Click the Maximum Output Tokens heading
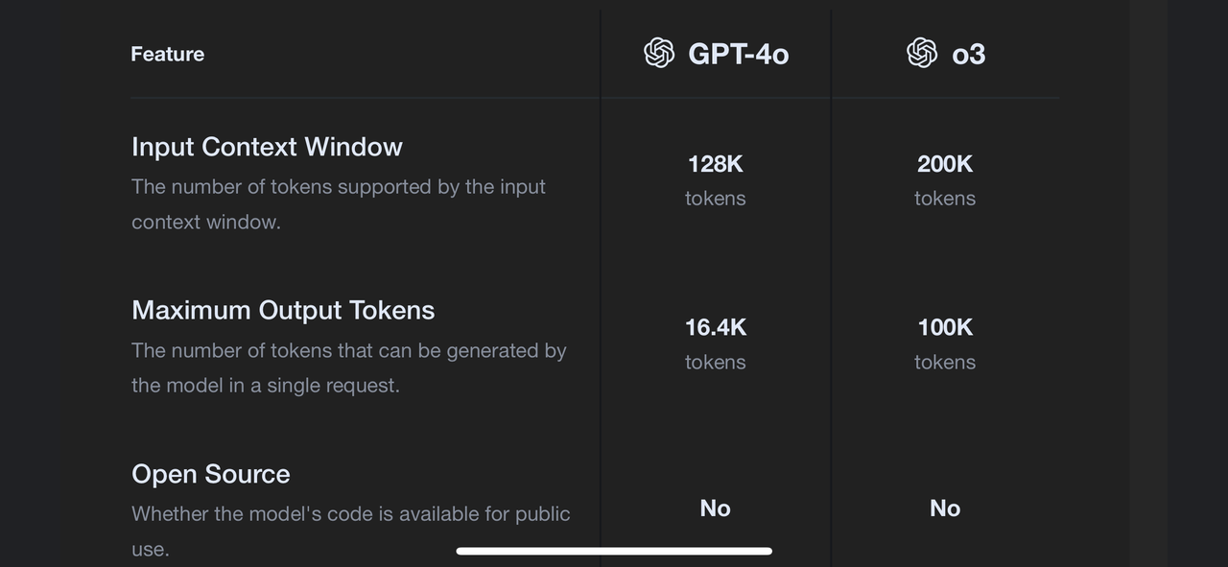1228x567 pixels. coord(283,310)
